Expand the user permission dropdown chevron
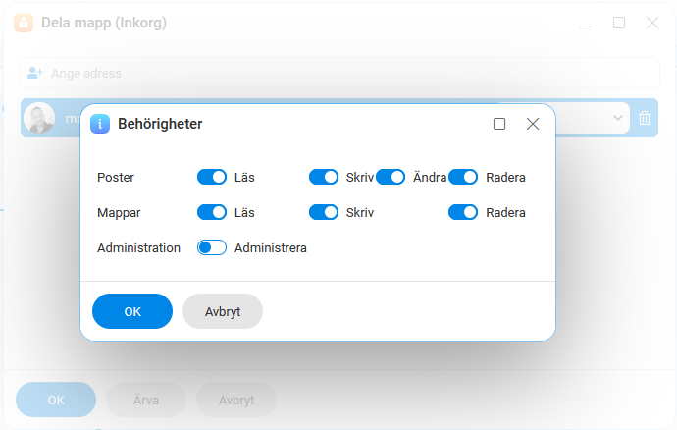Image resolution: width=677 pixels, height=430 pixels. pos(618,118)
